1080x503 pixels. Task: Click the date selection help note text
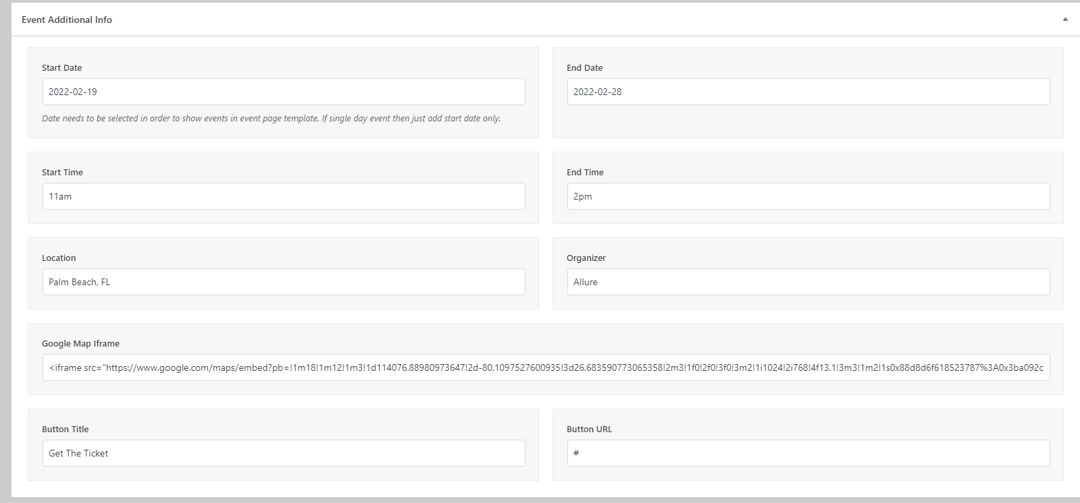tap(272, 119)
